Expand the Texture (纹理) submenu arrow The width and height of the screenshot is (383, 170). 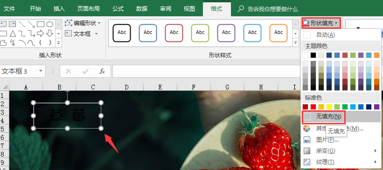(376, 162)
